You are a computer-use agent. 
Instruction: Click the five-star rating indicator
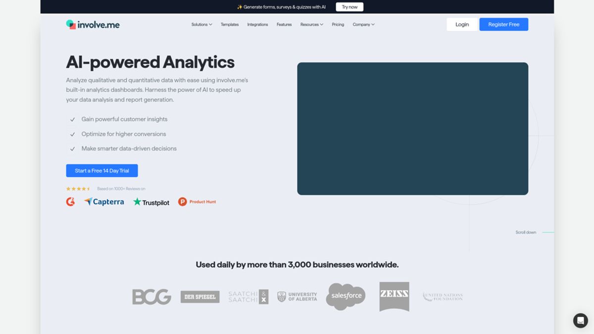[x=78, y=189]
